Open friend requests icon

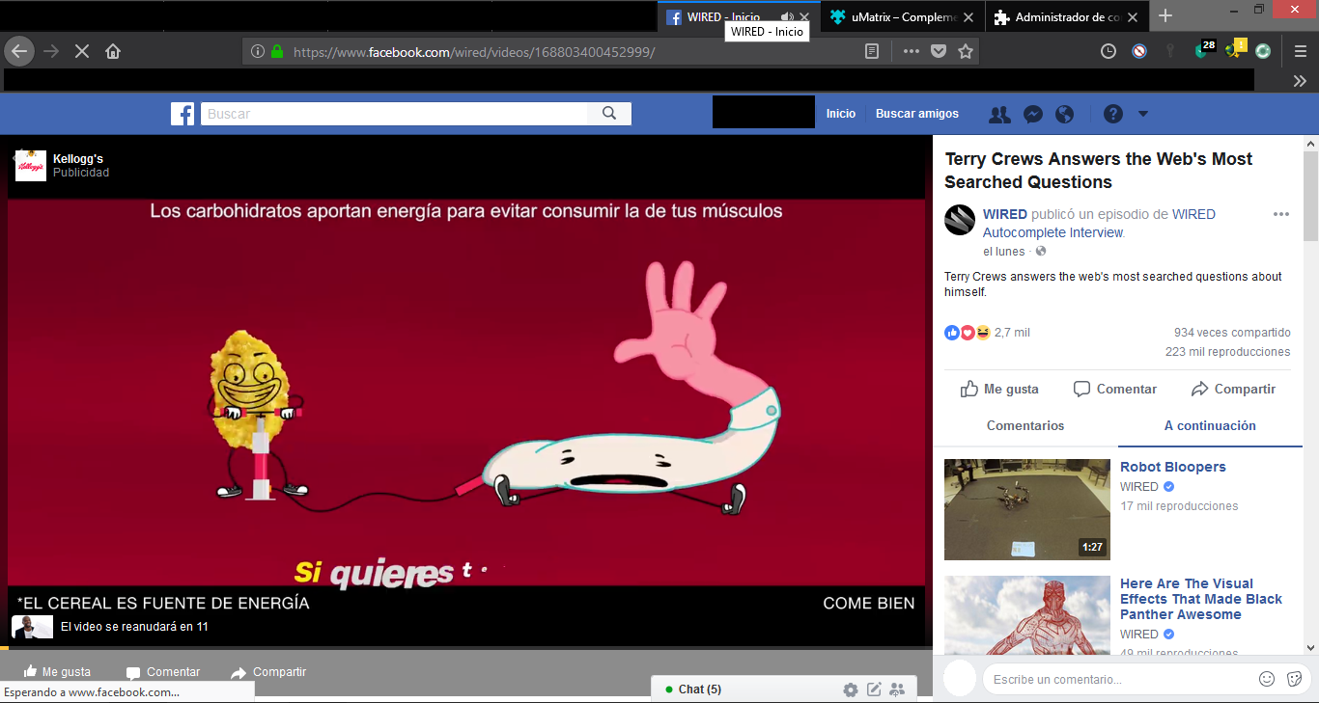click(999, 114)
